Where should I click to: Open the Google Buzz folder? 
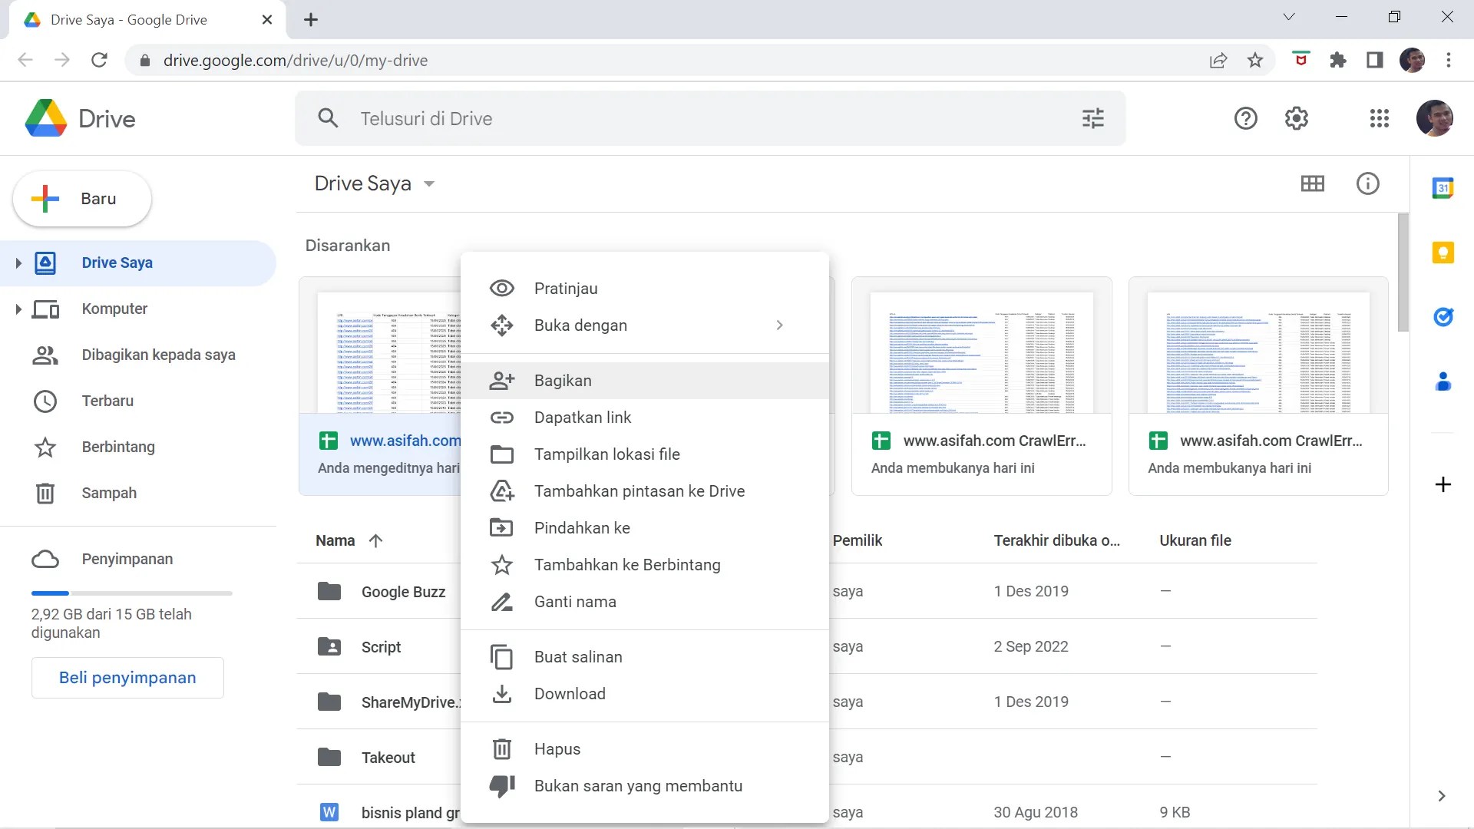coord(403,592)
